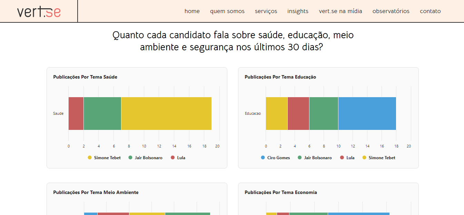Click the green Bolsonaro bar in Saúde chart
This screenshot has height=215, width=464.
pyautogui.click(x=102, y=113)
